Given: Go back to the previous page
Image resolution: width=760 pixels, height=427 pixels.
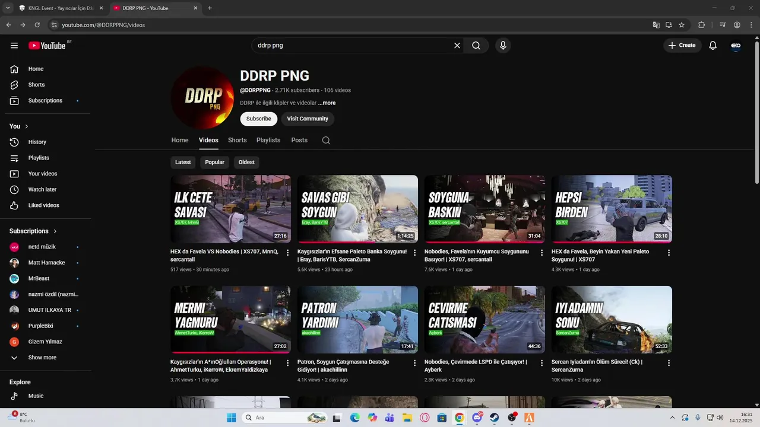Looking at the screenshot, I should 8,25.
